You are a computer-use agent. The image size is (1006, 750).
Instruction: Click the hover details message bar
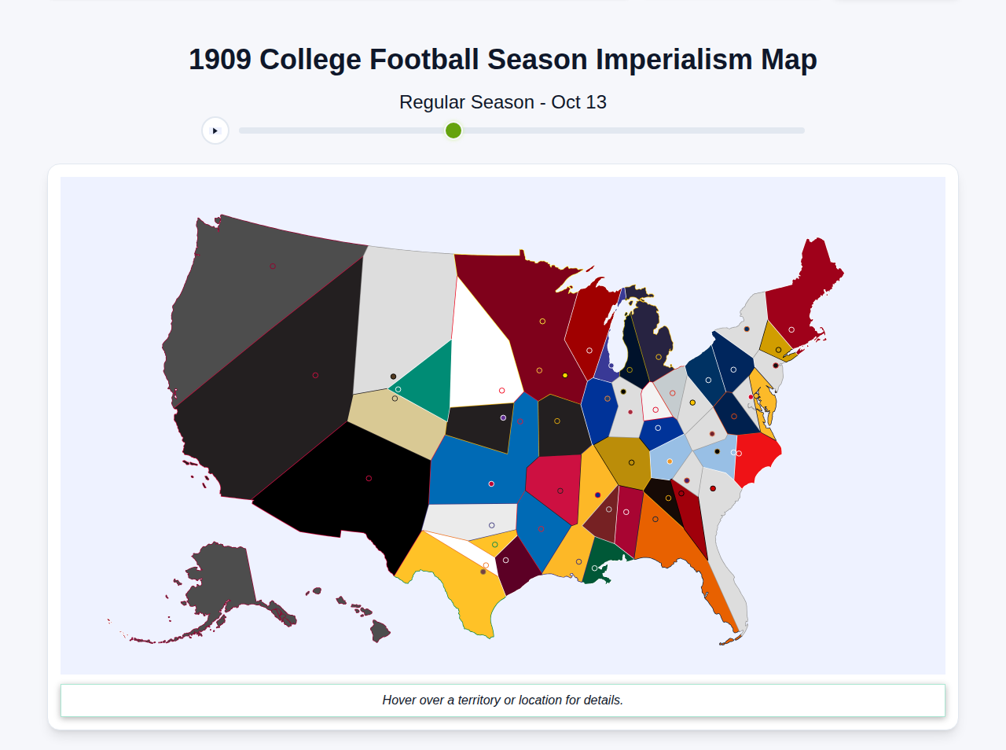(502, 700)
